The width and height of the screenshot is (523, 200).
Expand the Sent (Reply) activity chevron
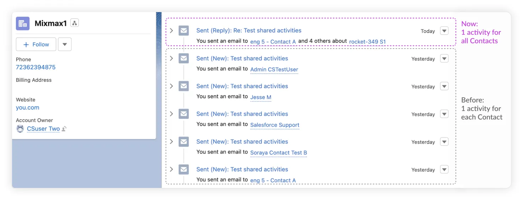coord(171,30)
